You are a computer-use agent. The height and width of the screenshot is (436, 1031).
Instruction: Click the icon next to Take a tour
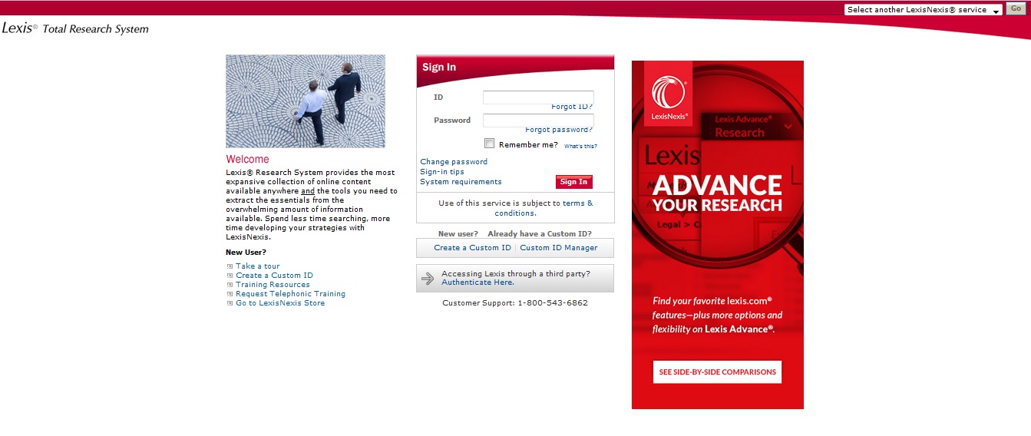tap(230, 266)
